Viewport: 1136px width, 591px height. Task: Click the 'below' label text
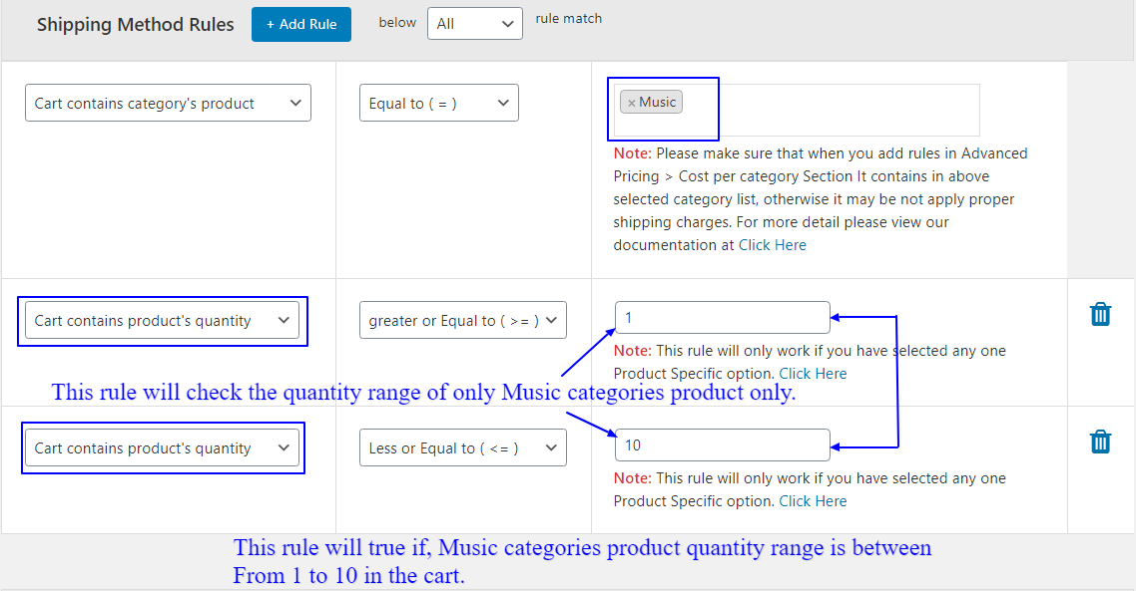coord(397,23)
